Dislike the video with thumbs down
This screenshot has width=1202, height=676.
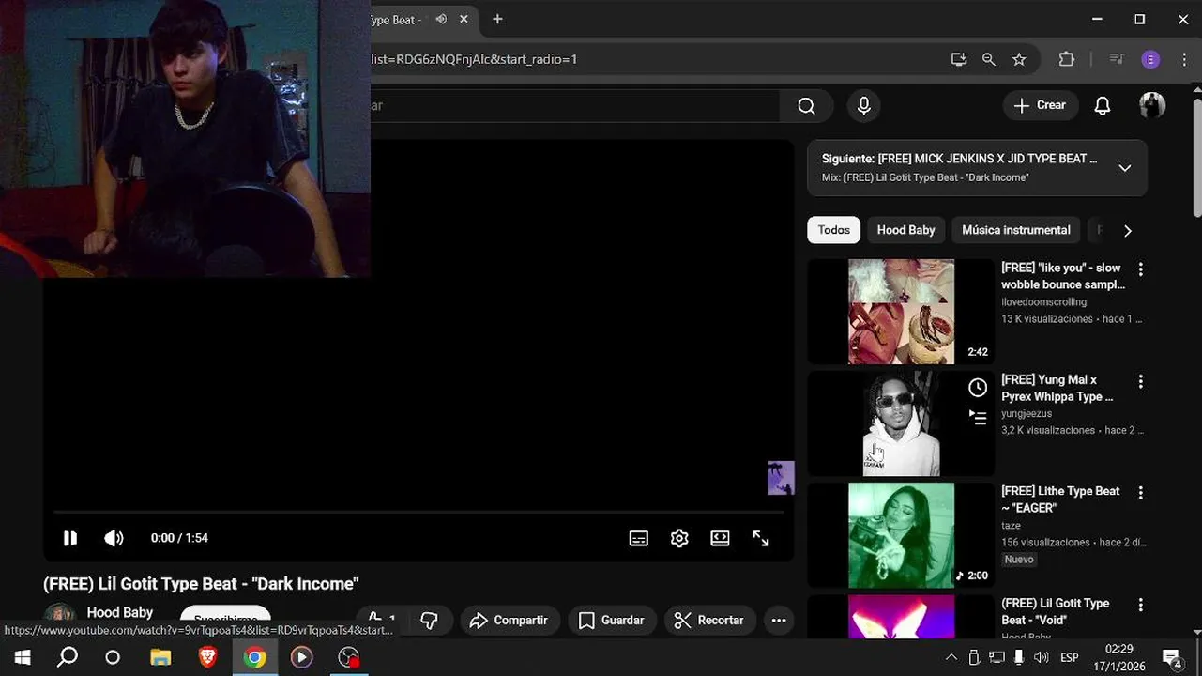click(x=429, y=620)
